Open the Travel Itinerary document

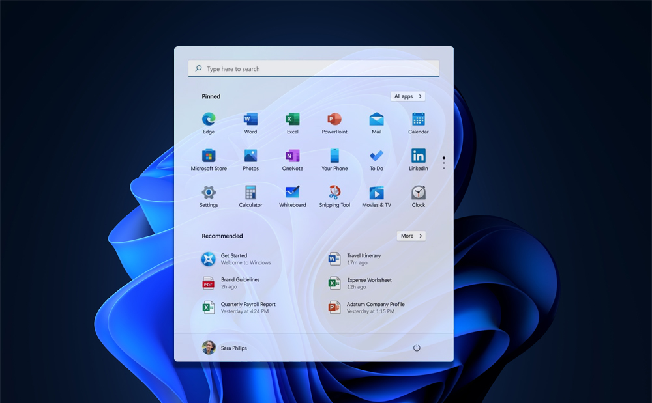point(354,259)
